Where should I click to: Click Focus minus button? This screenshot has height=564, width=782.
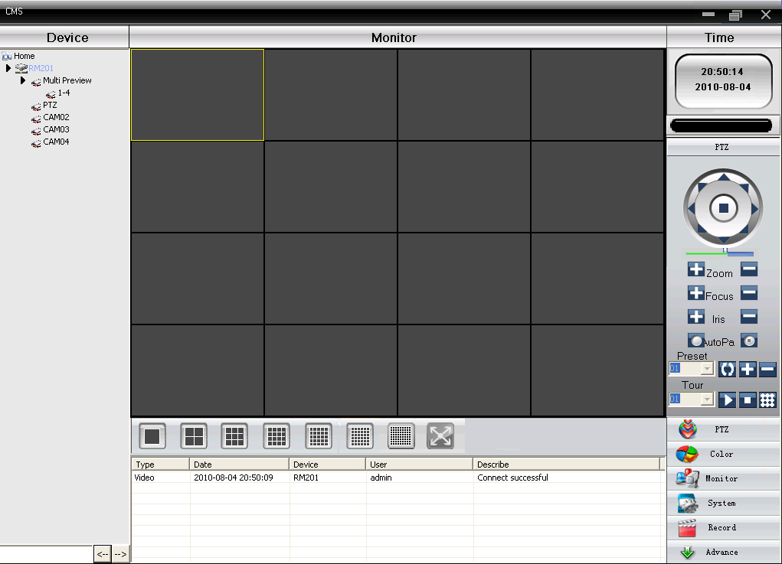(748, 293)
